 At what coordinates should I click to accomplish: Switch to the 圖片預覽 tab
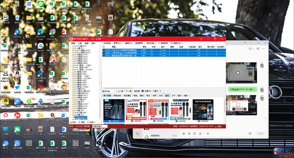107,95
